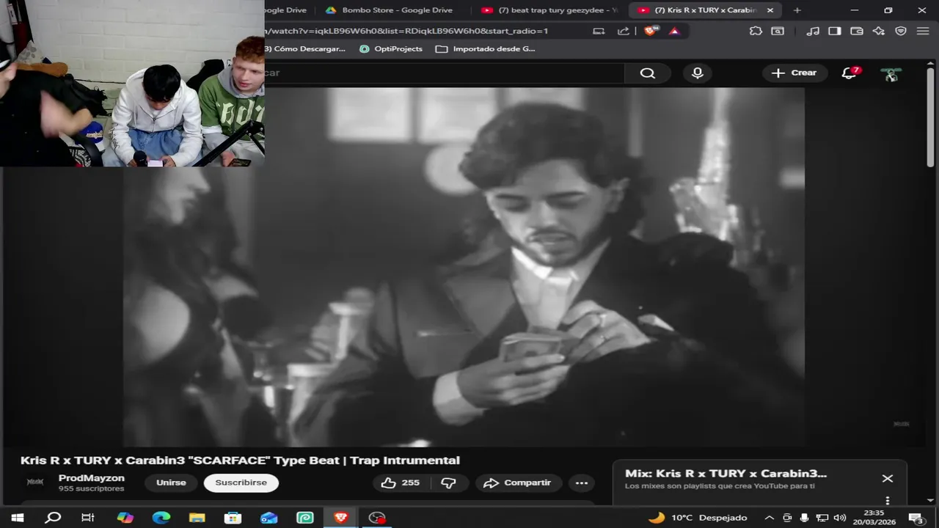Viewport: 939px width, 528px height.
Task: Open the Windows notification center icon
Action: coord(917,518)
